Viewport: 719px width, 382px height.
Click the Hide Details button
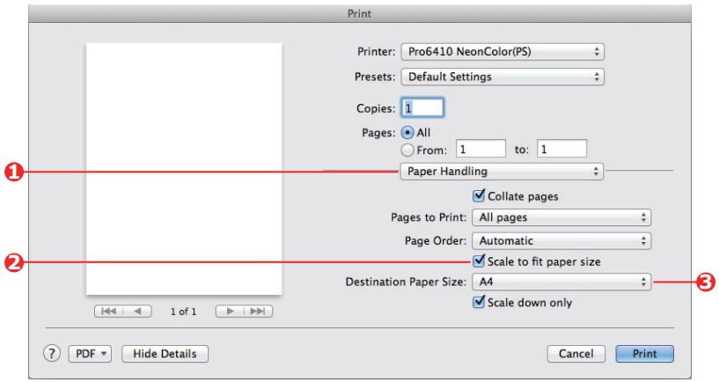[165, 354]
